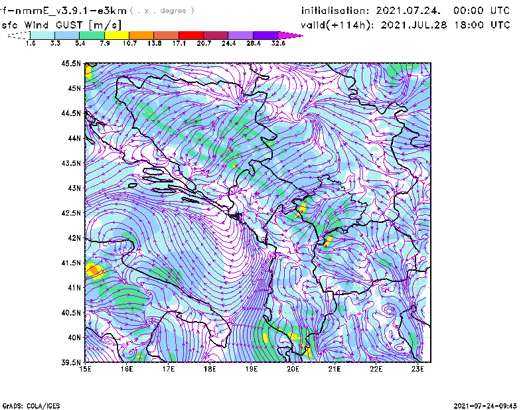Click the 40.5N latitude label
The height and width of the screenshot is (410, 531).
point(71,312)
